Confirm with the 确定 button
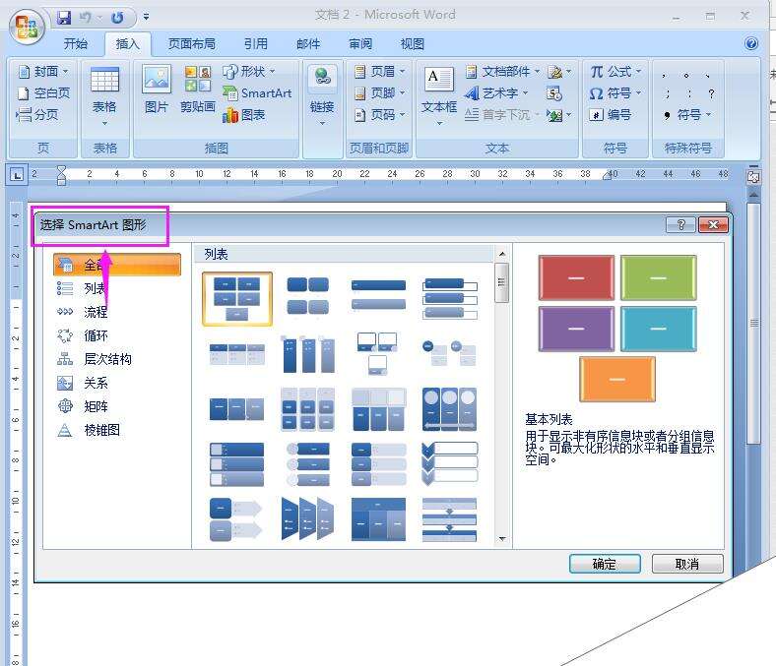Image resolution: width=776 pixels, height=666 pixels. (x=605, y=564)
